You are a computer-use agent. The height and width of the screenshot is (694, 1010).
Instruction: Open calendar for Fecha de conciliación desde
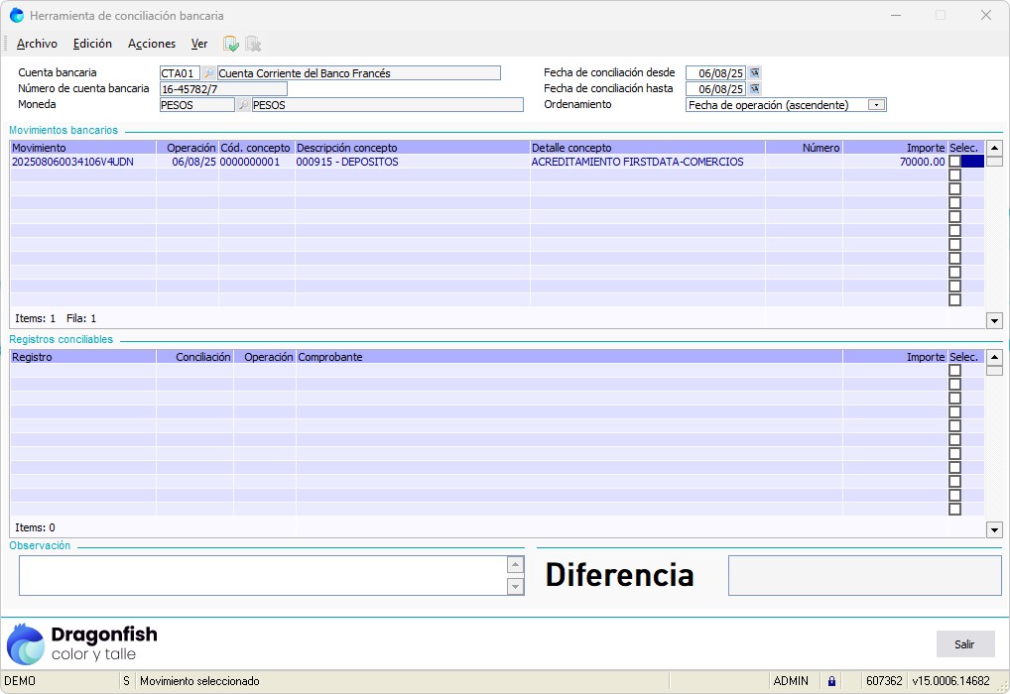pos(755,73)
